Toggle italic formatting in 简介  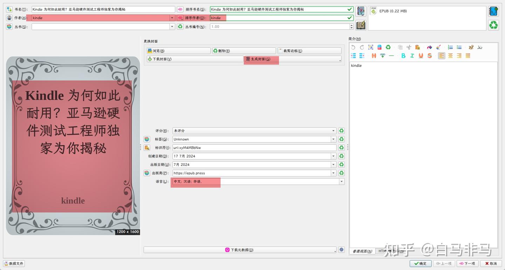coord(412,56)
